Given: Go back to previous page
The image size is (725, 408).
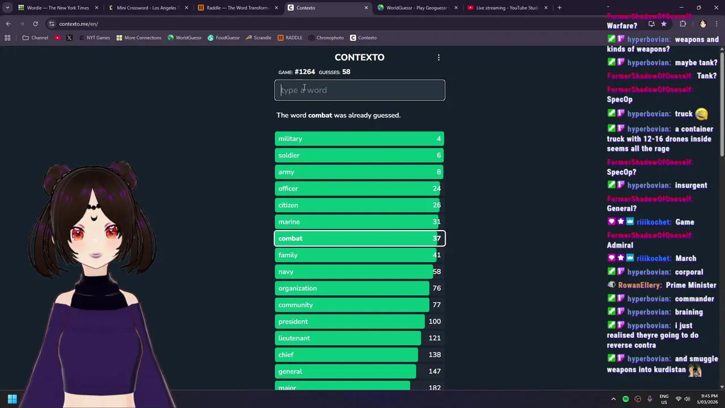Looking at the screenshot, I should pyautogui.click(x=8, y=24).
